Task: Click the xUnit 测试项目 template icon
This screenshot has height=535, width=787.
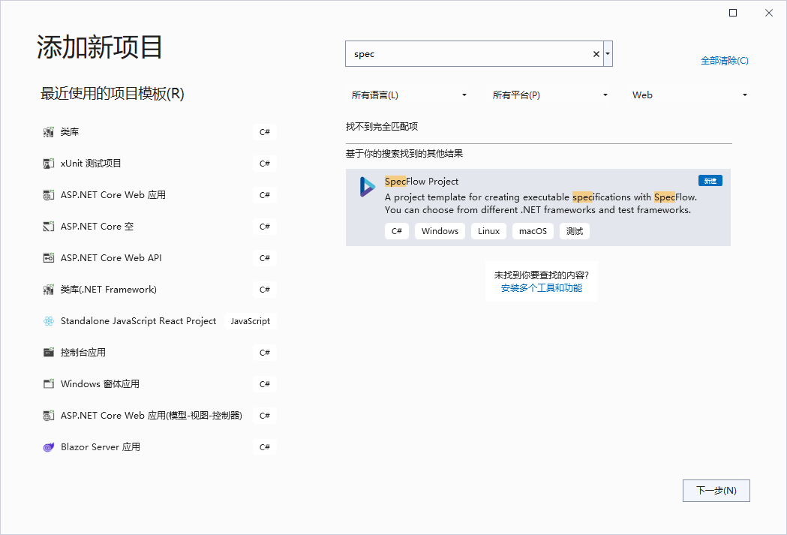Action: coord(48,164)
